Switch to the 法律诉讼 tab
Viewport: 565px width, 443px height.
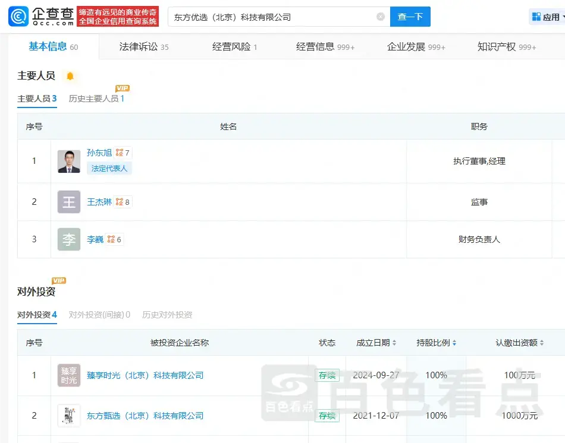143,47
